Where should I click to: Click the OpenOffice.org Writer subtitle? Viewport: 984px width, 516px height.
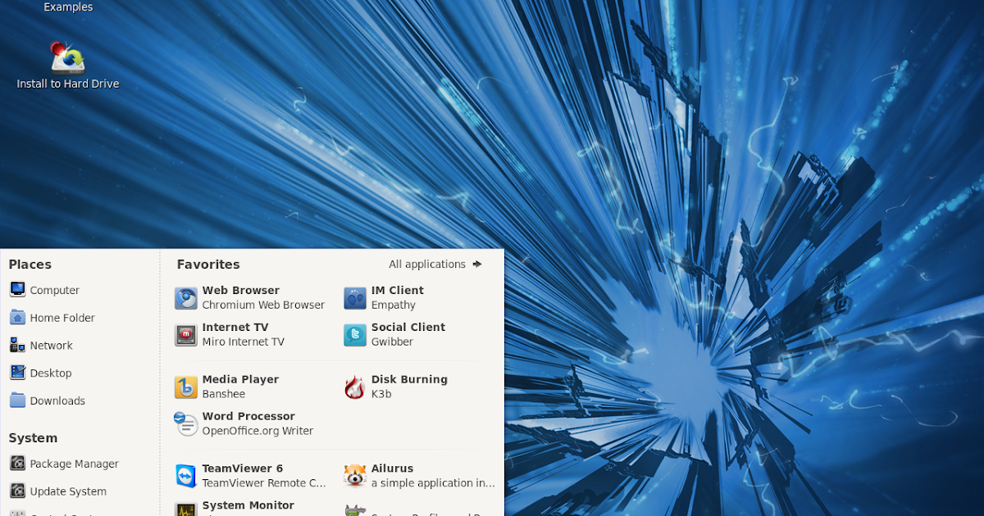tap(257, 431)
